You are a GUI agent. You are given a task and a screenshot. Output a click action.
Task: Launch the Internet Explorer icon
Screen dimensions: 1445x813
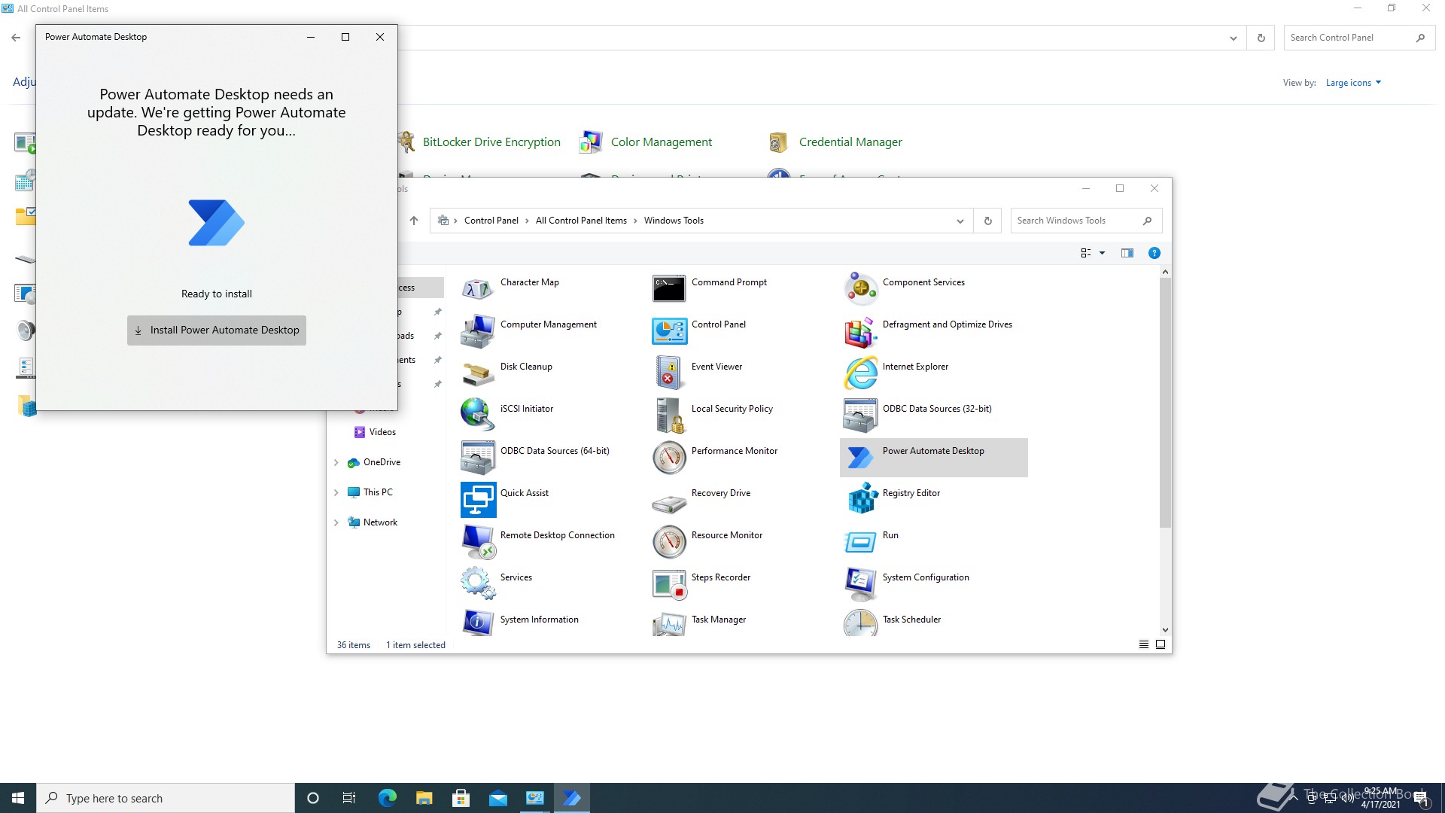click(860, 373)
